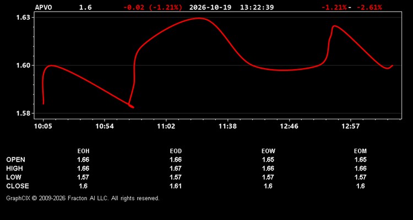Click the LOW value under EOD
The image size is (413, 220).
176,177
